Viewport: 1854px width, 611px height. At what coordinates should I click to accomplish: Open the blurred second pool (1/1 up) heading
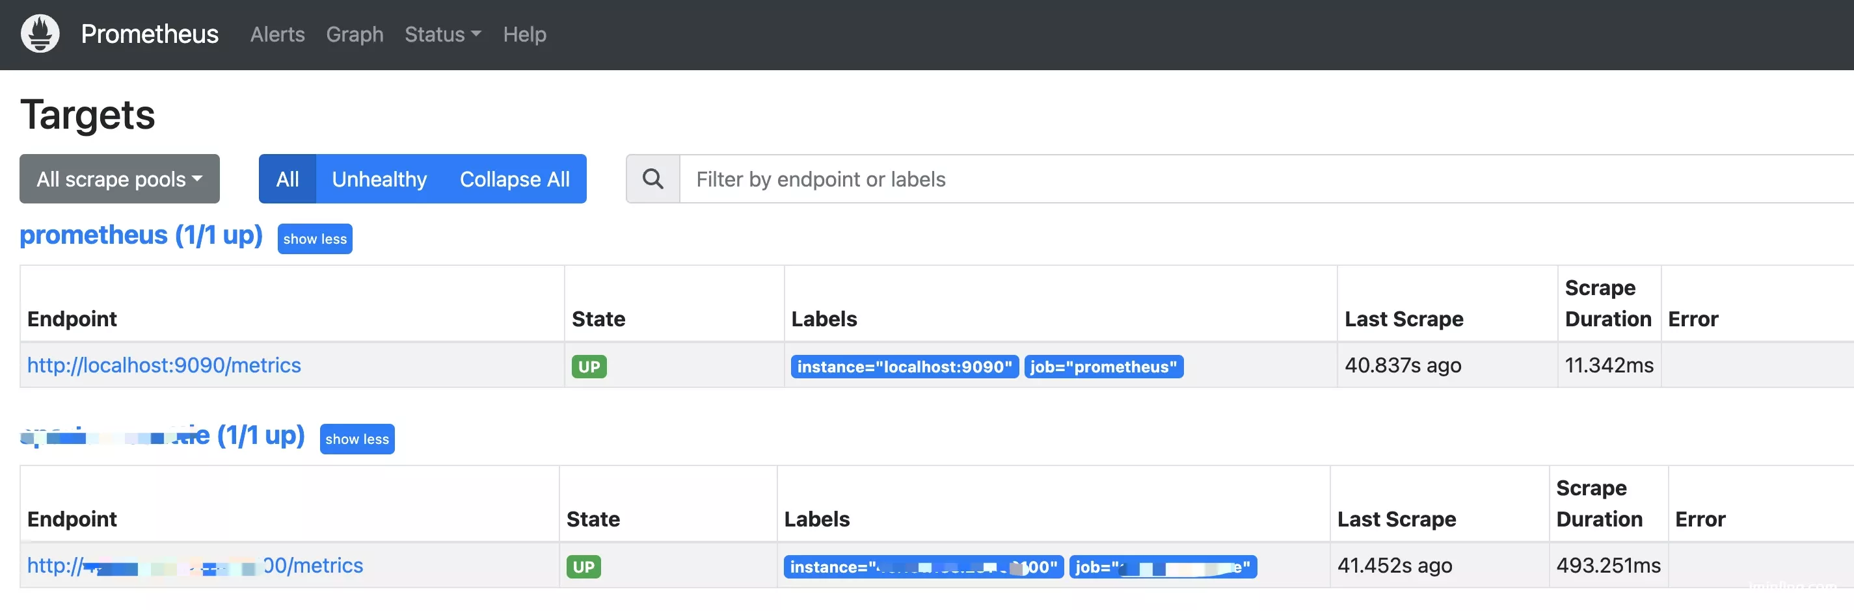[163, 435]
